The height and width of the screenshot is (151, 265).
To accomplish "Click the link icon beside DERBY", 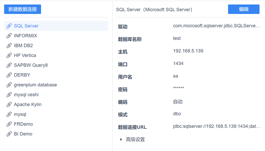I will [9, 75].
